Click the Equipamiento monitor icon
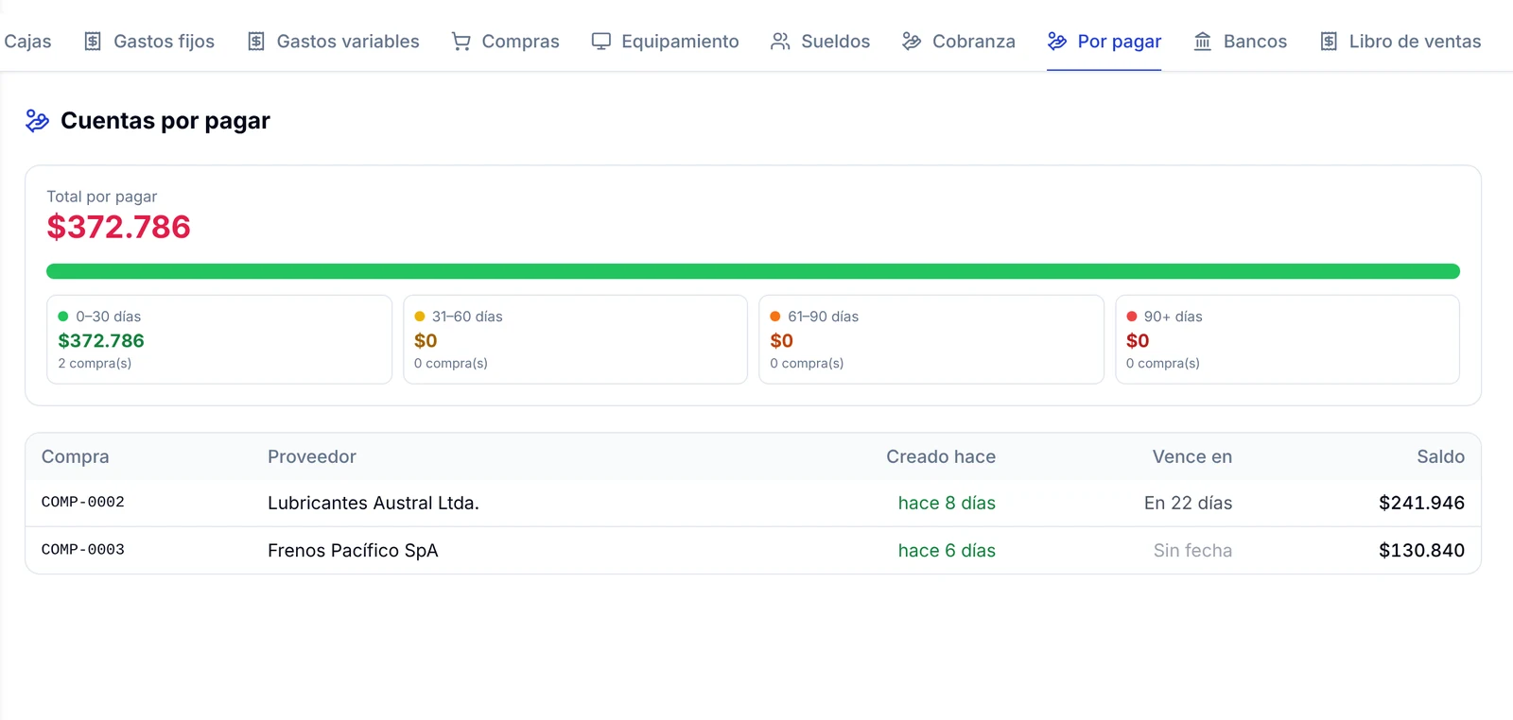 click(x=601, y=42)
